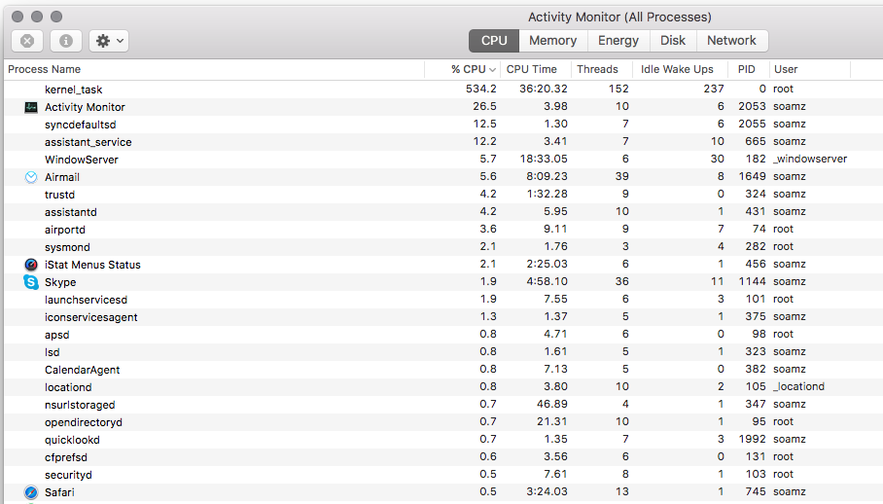Click the Safari compass icon
Viewport: 883px width, 504px height.
(x=31, y=492)
